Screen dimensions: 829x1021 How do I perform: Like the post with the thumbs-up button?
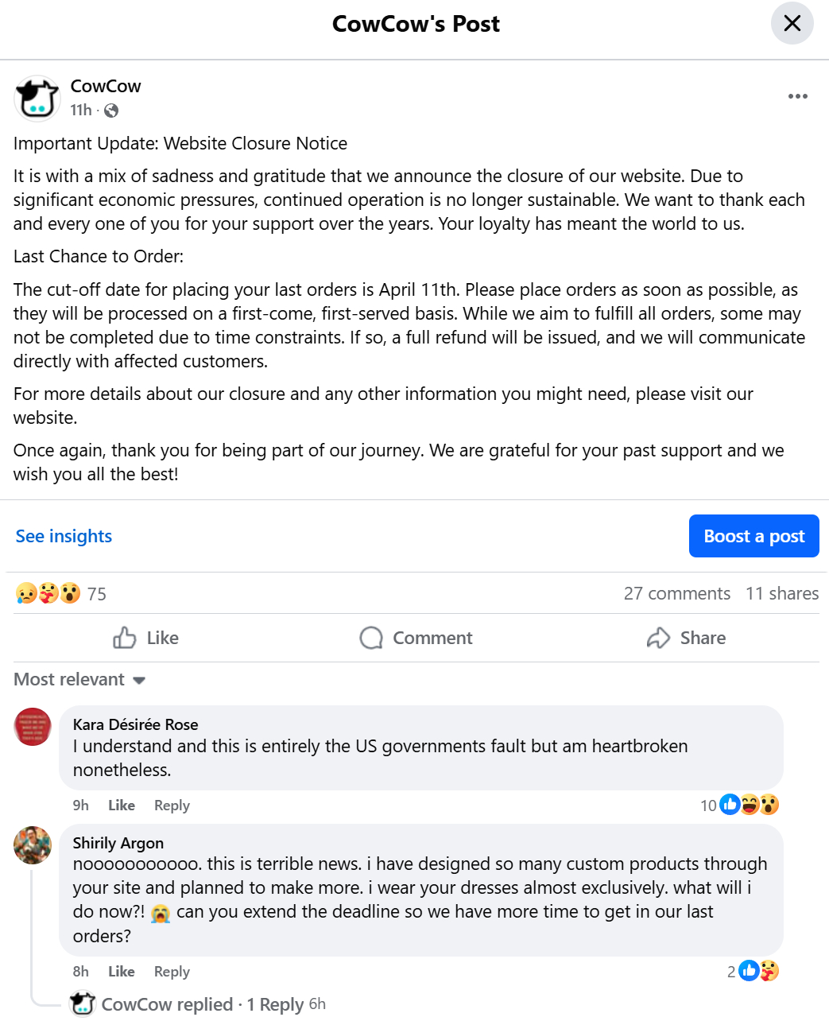146,638
